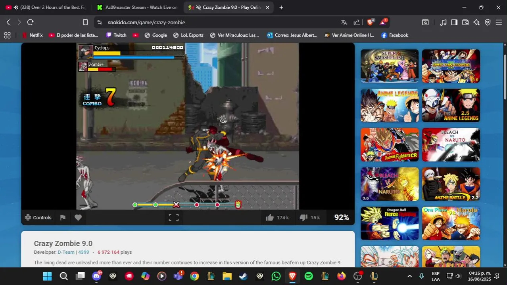Like the game with thumbs up

coord(277,217)
